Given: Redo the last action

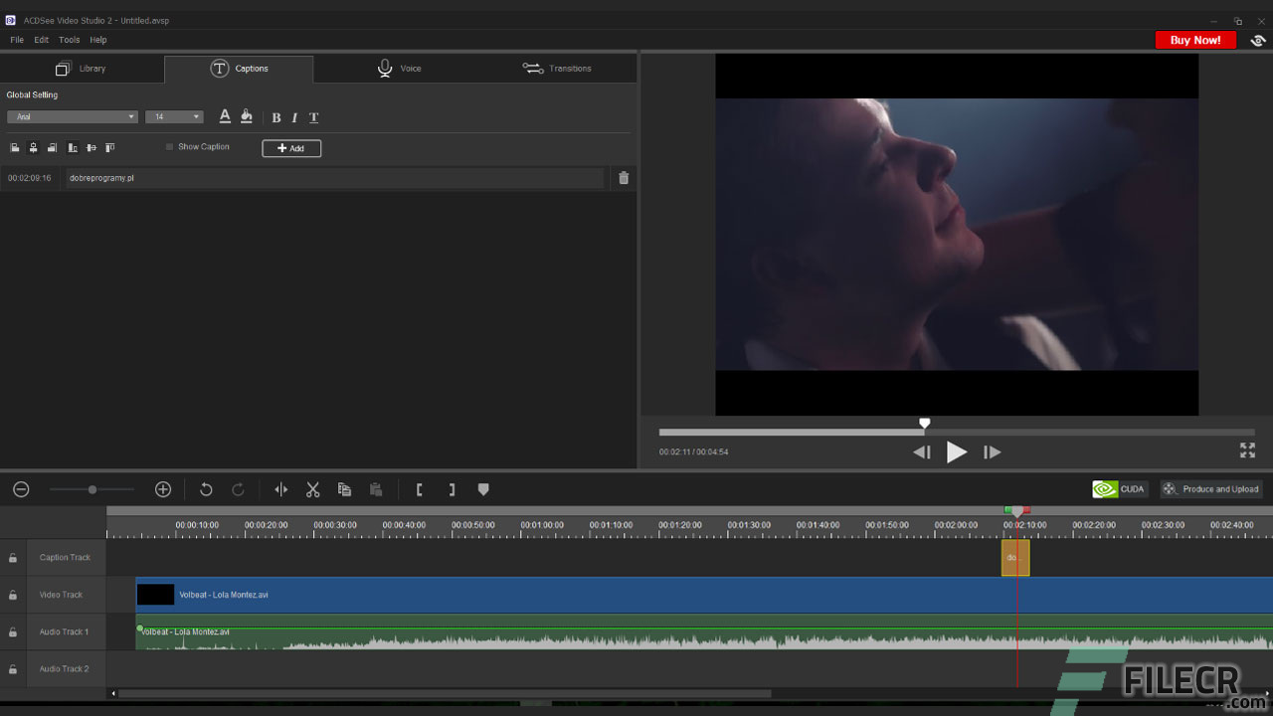Looking at the screenshot, I should coord(238,489).
